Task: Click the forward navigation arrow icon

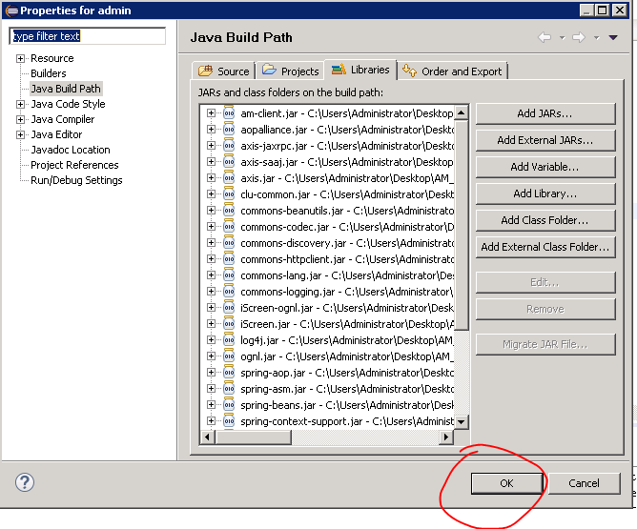Action: point(578,37)
